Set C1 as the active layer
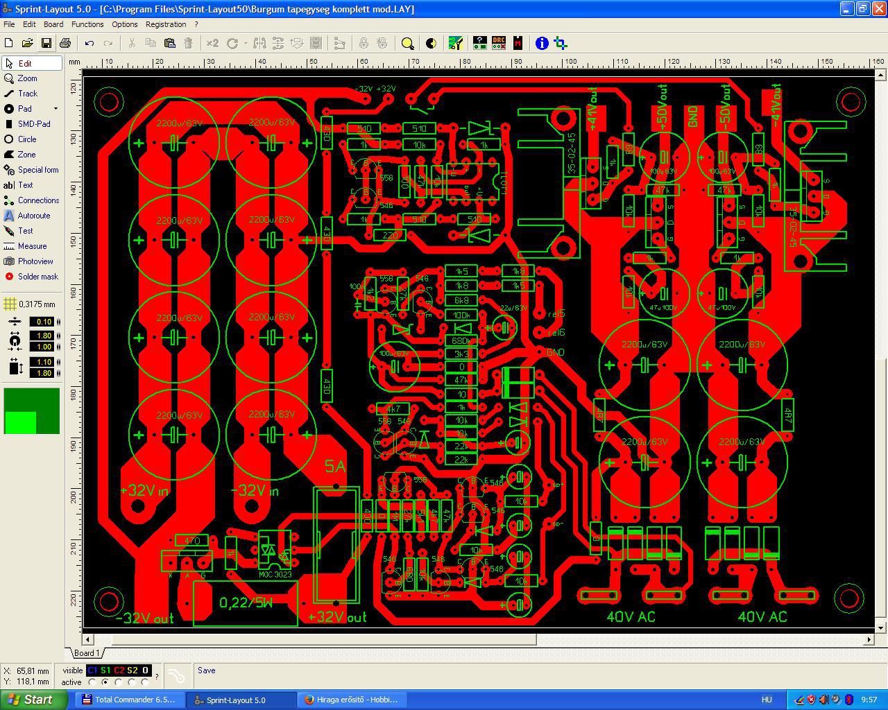 tap(92, 682)
